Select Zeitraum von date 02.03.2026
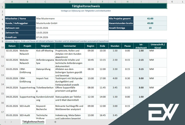The width and height of the screenshot is (185, 125). [72, 28]
